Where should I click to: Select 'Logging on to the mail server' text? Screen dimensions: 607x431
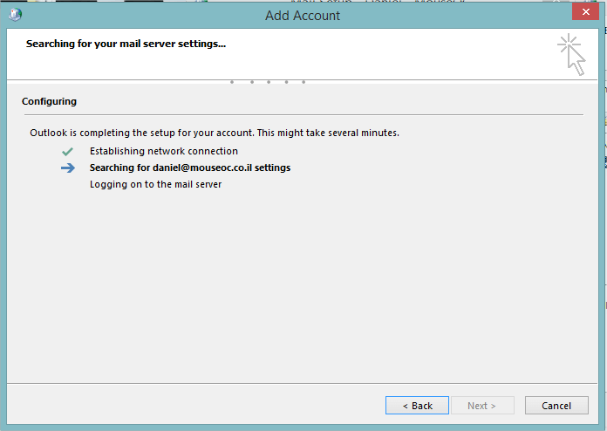[155, 184]
